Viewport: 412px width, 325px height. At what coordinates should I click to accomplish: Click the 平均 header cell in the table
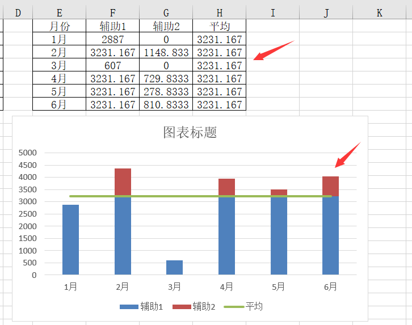(220, 26)
